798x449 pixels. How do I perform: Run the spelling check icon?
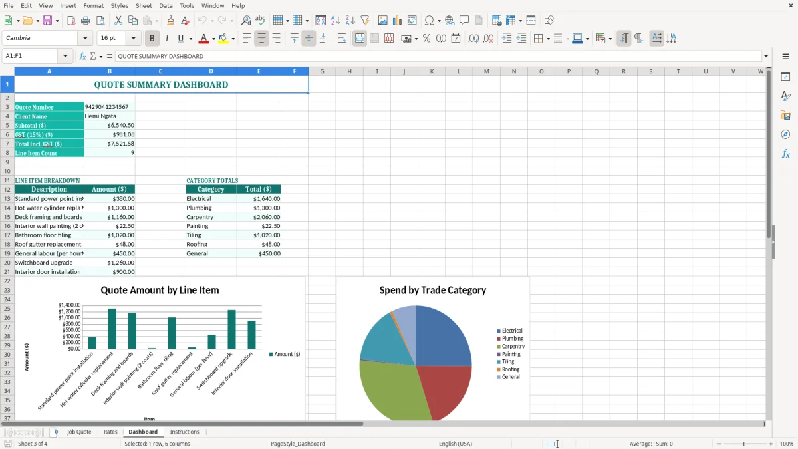coord(261,21)
